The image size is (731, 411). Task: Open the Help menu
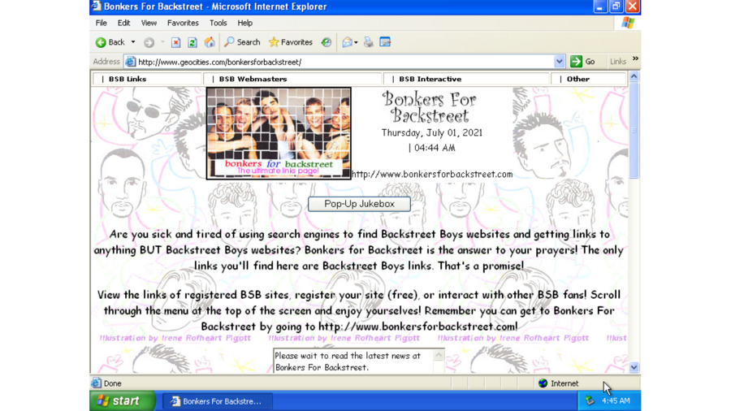tap(244, 23)
